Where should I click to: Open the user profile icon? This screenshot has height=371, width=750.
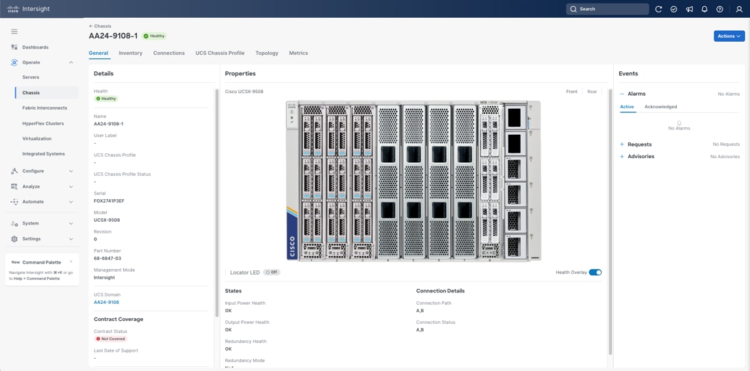click(739, 9)
